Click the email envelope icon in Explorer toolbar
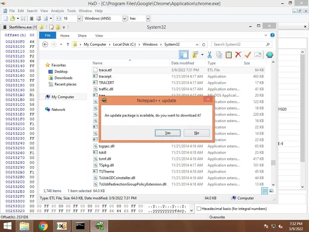This screenshot has height=232, width=309. (258, 55)
